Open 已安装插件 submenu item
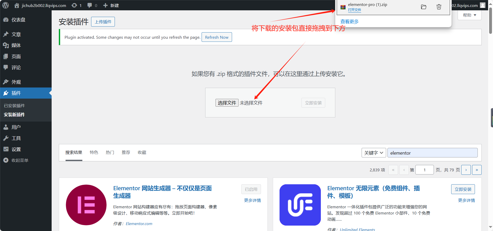493x231 pixels. coord(14,106)
